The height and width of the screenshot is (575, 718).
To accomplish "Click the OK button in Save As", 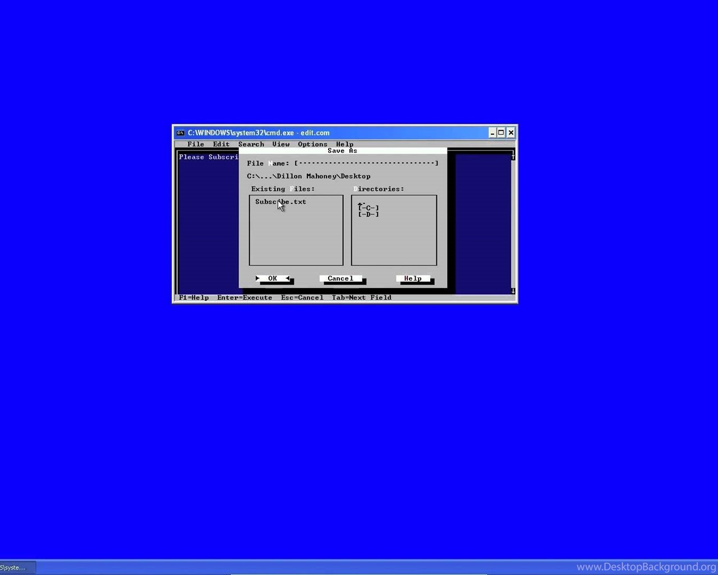I will point(273,279).
